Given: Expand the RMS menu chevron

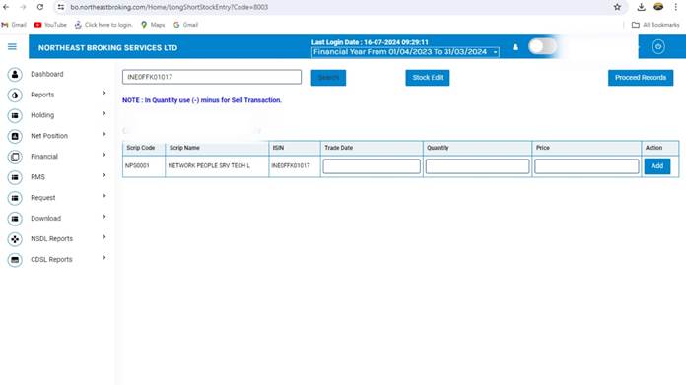Looking at the screenshot, I should (104, 175).
